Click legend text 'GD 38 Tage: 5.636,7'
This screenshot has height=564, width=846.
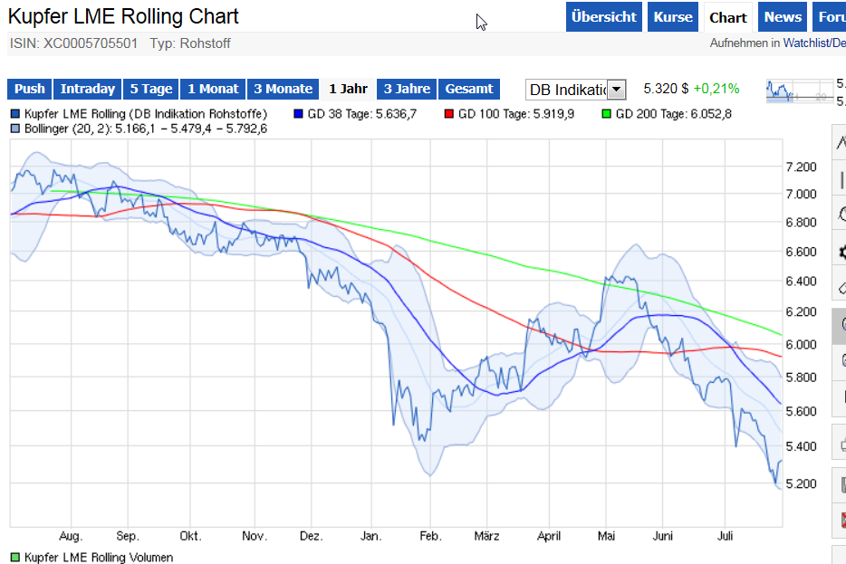pyautogui.click(x=362, y=114)
